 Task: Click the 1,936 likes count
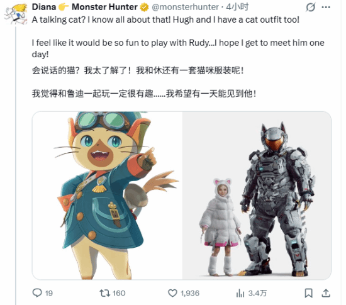click(190, 293)
